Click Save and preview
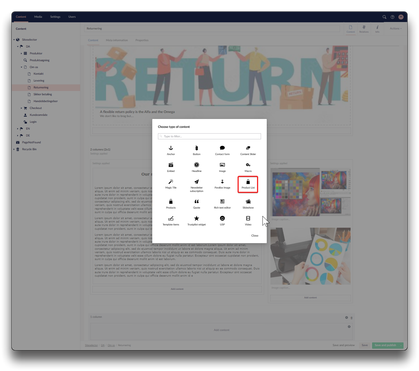Viewport: 419px width, 371px height. (x=343, y=345)
